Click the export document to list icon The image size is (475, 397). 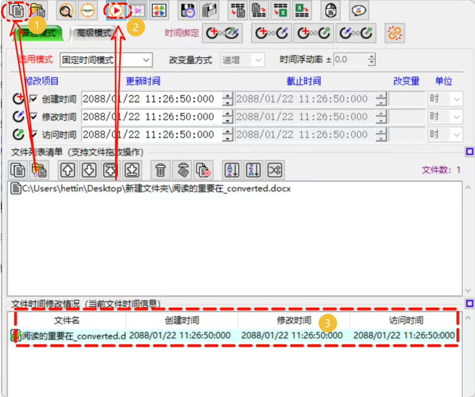pyautogui.click(x=259, y=11)
